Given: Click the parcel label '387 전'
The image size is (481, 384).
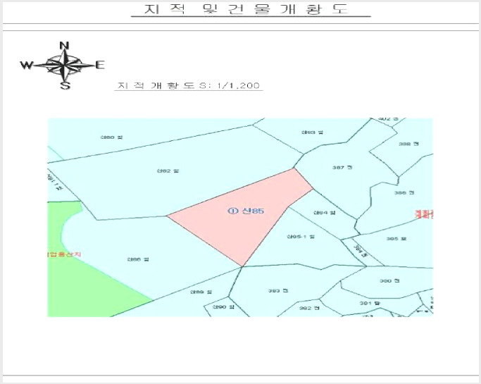Looking at the screenshot, I should (x=342, y=168).
